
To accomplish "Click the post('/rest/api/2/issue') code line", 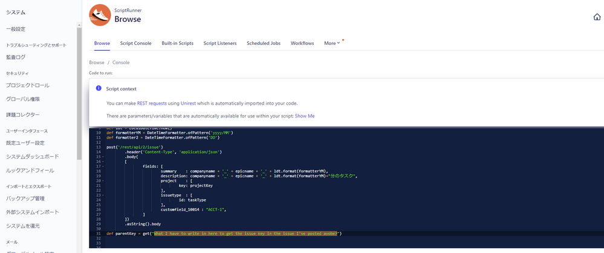I will point(135,147).
